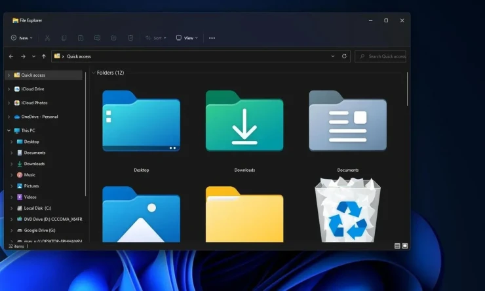Switch to details view in status bar

(x=397, y=246)
